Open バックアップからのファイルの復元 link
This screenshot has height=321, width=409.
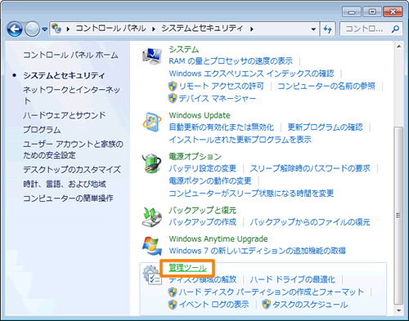(310, 222)
